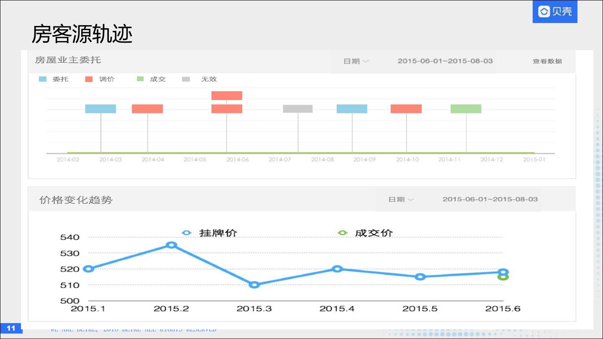Screen dimensions: 603x339
Task: Click the upper stacked red 调价 block
Action: coord(227,95)
